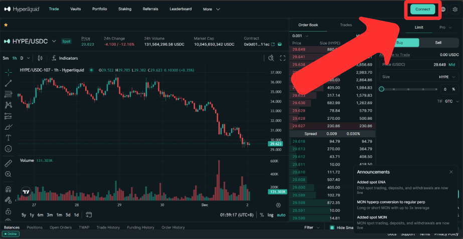Click the order size percentage slider handle
Screen dimensions: 463x239
(382, 89)
